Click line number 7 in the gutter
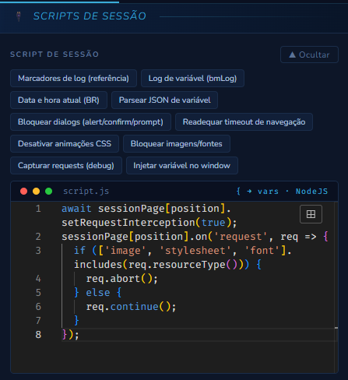The image size is (348, 380). pyautogui.click(x=38, y=321)
